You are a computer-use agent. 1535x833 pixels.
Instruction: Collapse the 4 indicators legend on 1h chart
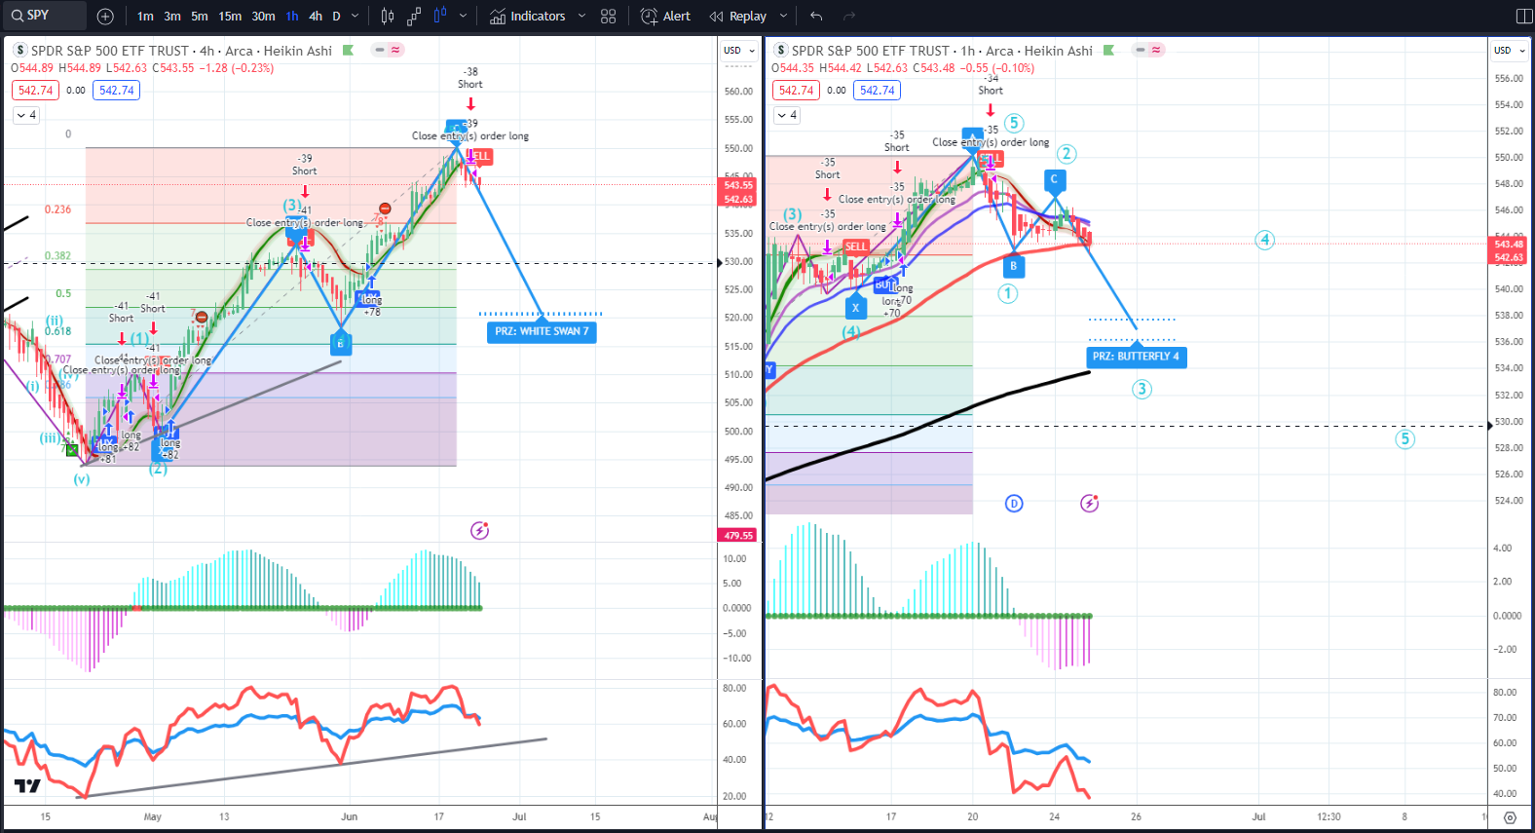click(787, 115)
